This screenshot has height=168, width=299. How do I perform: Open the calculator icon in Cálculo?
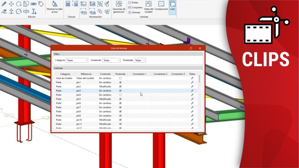(x=68, y=4)
